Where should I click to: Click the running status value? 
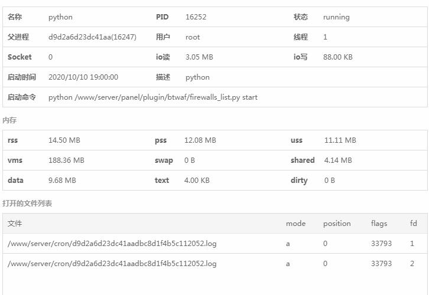336,17
